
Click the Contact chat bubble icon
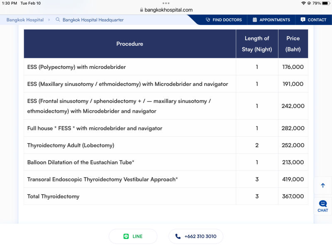(303, 20)
